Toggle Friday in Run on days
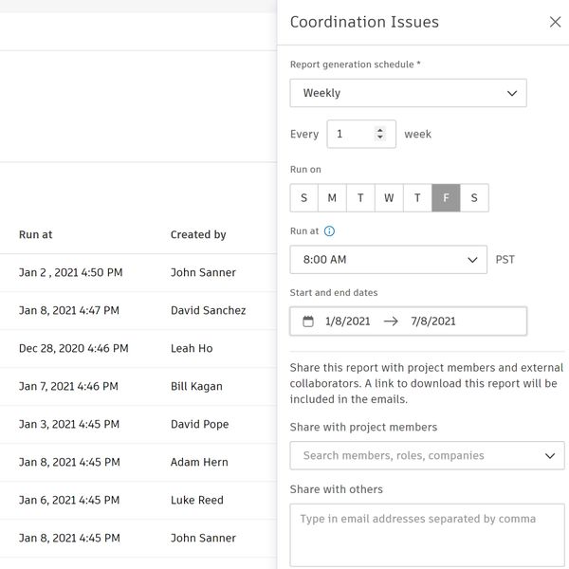Image resolution: width=569 pixels, height=569 pixels. 446,198
